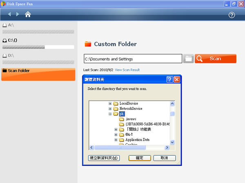The width and height of the screenshot is (245, 183).
Task: Click the dialog help question button
Action: tap(170, 79)
